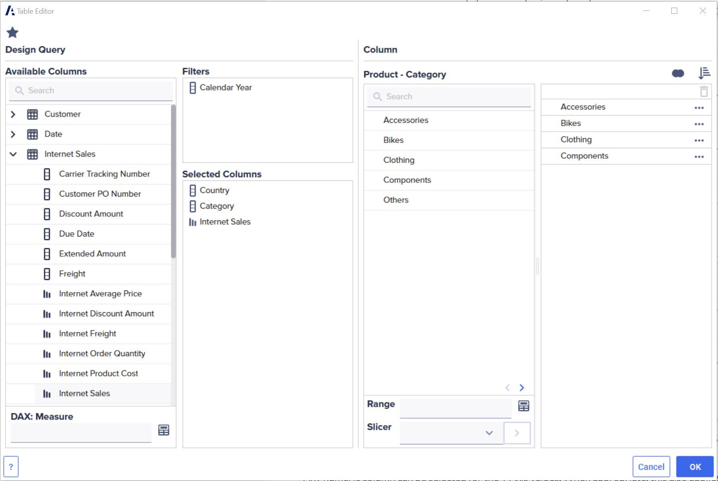718x481 pixels.
Task: Select Calendar Year in Filters list
Action: point(225,87)
